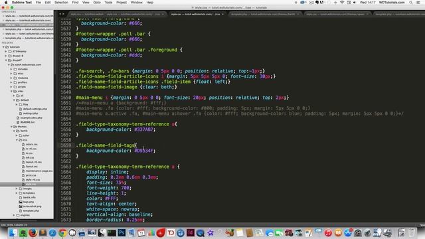Click the #D9534F color value in code
Screen dimensions: 425x239
[x=143, y=151]
